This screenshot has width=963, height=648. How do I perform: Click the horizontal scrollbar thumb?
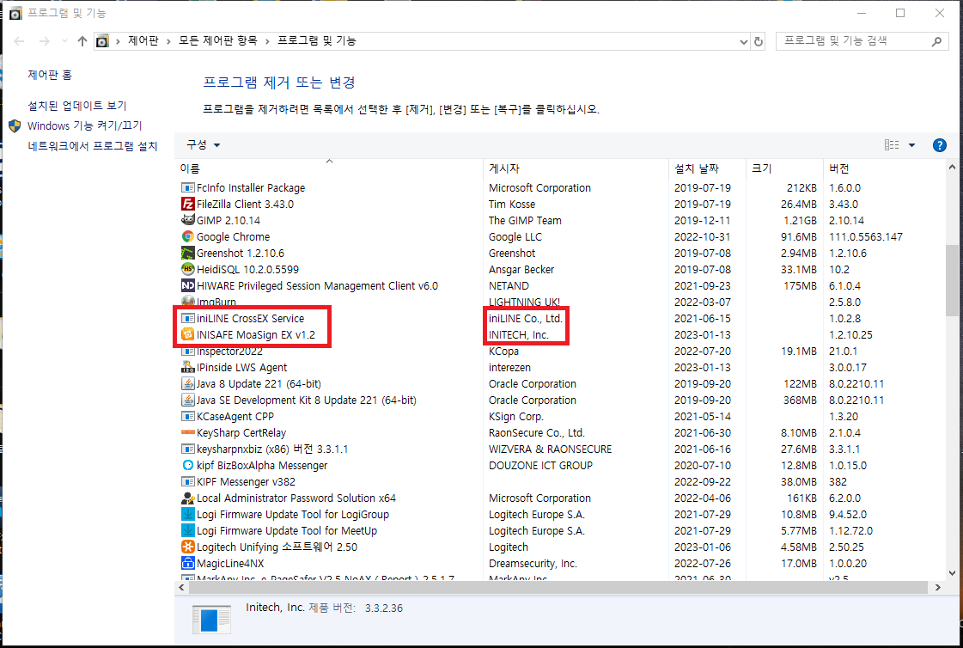tap(557, 587)
